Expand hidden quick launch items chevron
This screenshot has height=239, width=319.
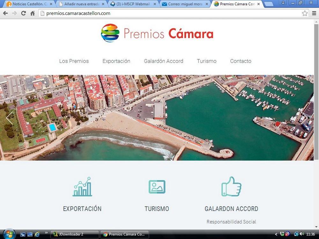(46, 233)
